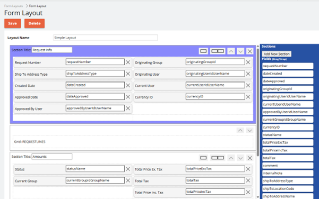Select the requestNumber item in Fields list
Screen dimensions: 319x199
click(x=288, y=66)
